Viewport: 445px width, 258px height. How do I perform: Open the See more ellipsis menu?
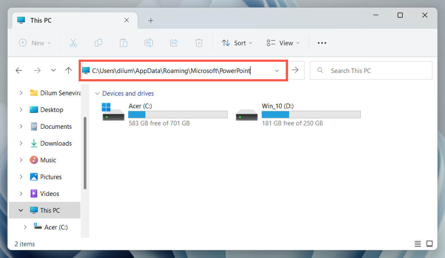(322, 43)
